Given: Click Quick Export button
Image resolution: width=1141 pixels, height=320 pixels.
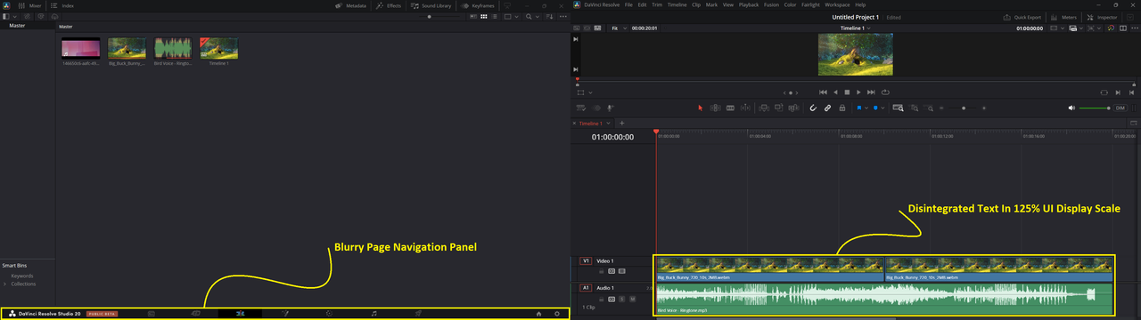Looking at the screenshot, I should click(x=1022, y=17).
